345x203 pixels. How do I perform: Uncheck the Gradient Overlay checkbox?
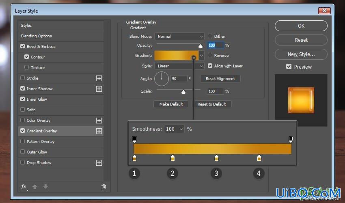click(x=22, y=131)
